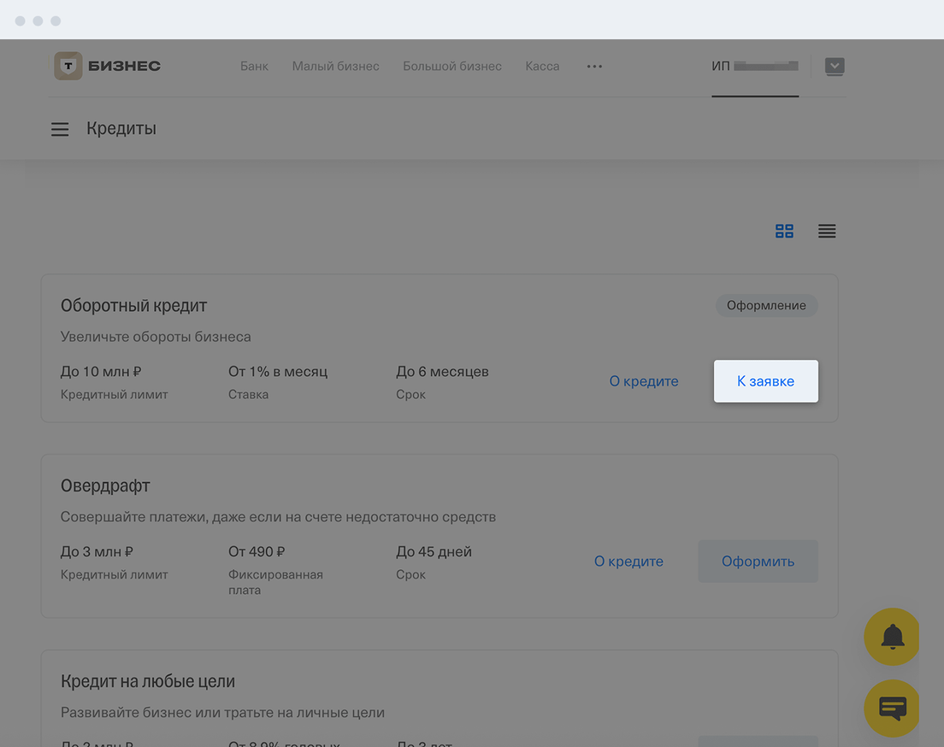The height and width of the screenshot is (747, 944).
Task: Click the T-Business logo
Action: [x=108, y=66]
